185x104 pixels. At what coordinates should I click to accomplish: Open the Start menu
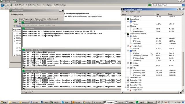(x=4, y=102)
